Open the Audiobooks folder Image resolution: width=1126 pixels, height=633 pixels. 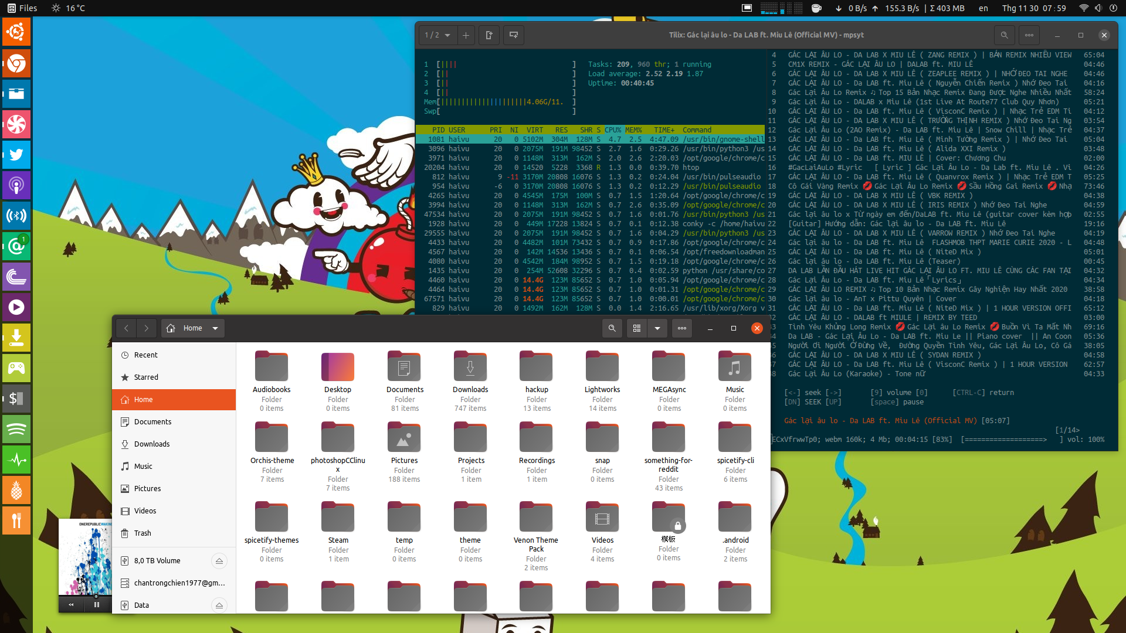pos(272,381)
